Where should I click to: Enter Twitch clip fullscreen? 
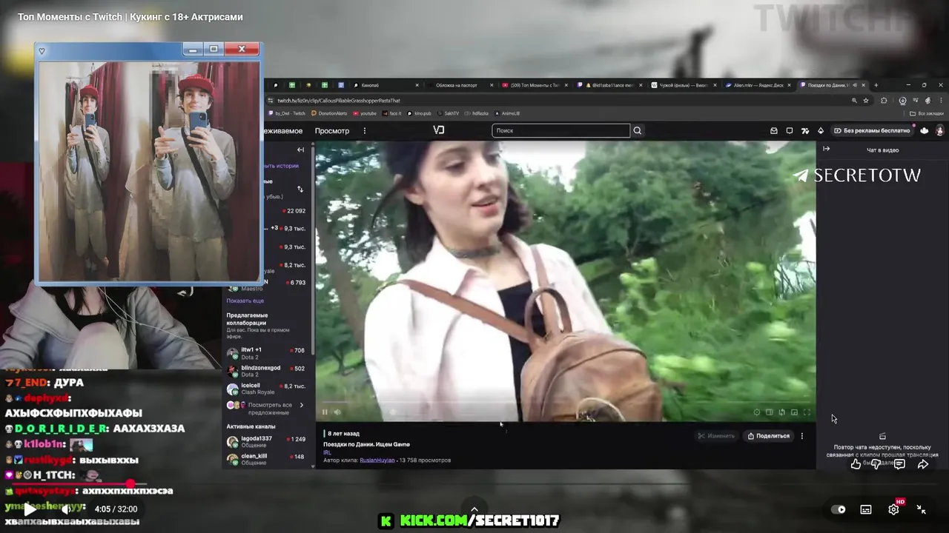point(807,412)
